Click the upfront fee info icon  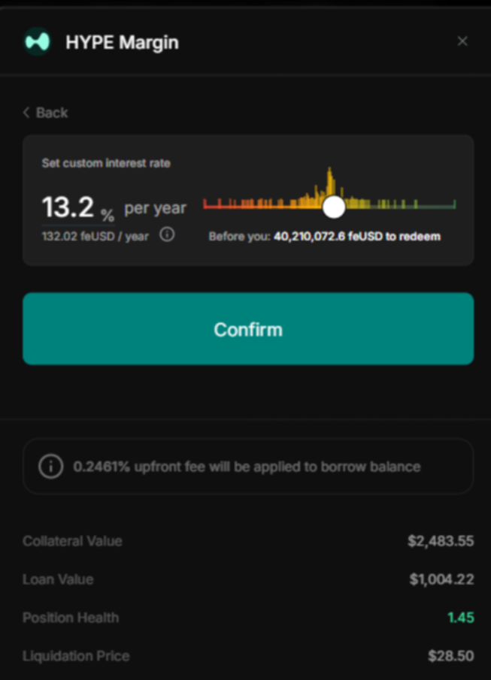(51, 466)
